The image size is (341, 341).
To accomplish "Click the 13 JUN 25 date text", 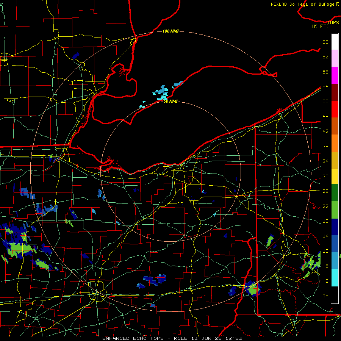I will 206,338.
